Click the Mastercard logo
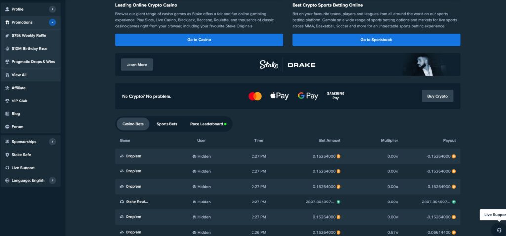506x236 pixels. pos(255,96)
